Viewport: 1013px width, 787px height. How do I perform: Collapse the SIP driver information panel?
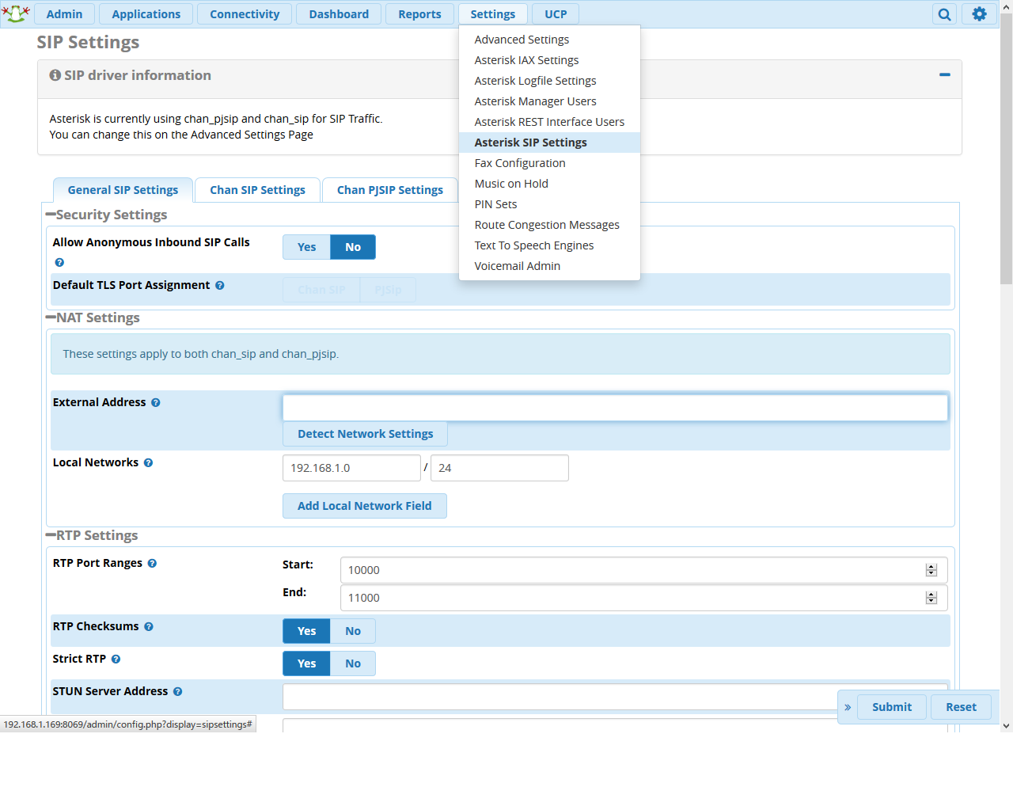(x=944, y=74)
